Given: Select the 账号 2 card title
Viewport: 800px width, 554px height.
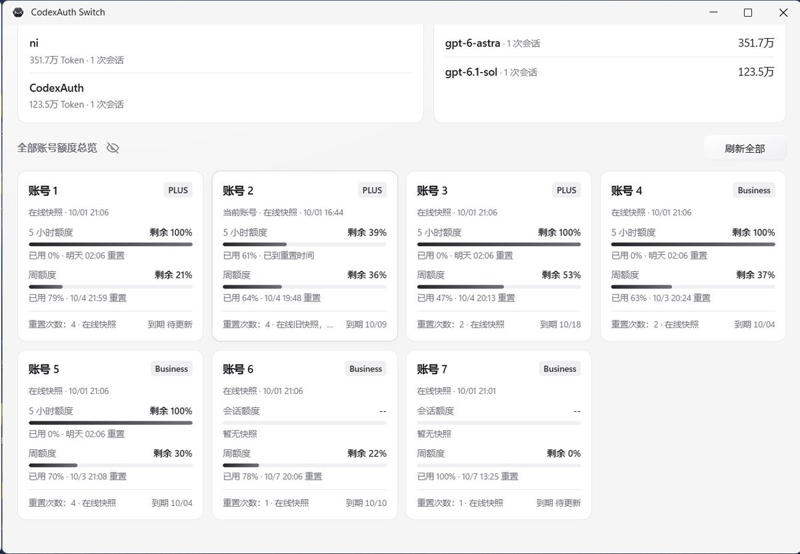Looking at the screenshot, I should coord(238,191).
